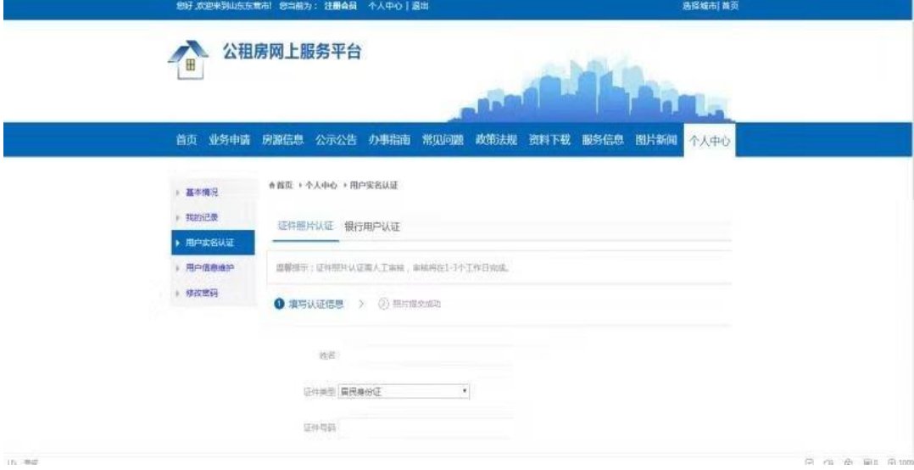Viewport: 914px width, 470px height.
Task: Click the 退出 logout link
Action: tap(421, 6)
